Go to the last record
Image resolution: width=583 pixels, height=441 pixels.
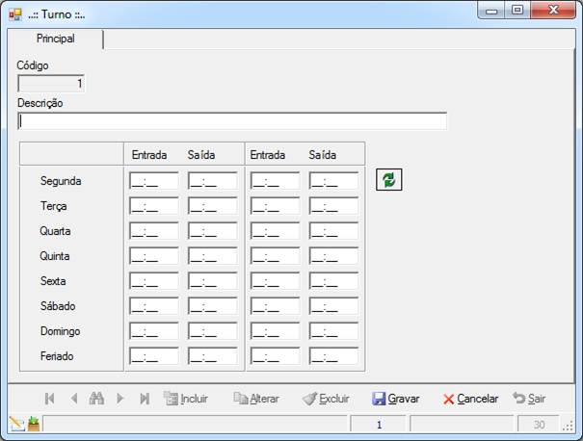coord(145,399)
